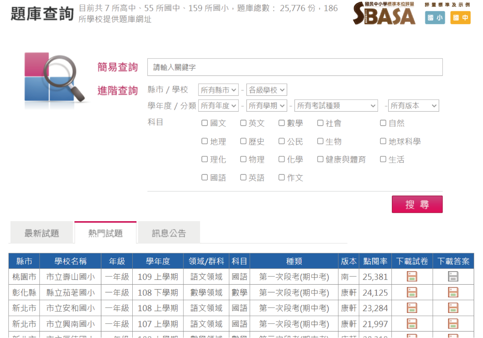Tick the 數學 subject checkbox

click(282, 123)
